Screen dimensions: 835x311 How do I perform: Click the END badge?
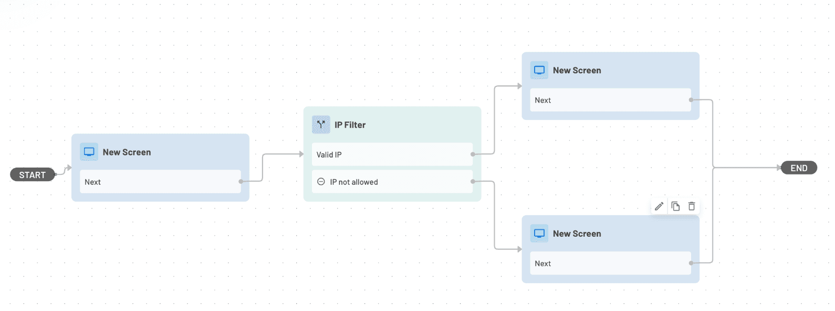[798, 168]
